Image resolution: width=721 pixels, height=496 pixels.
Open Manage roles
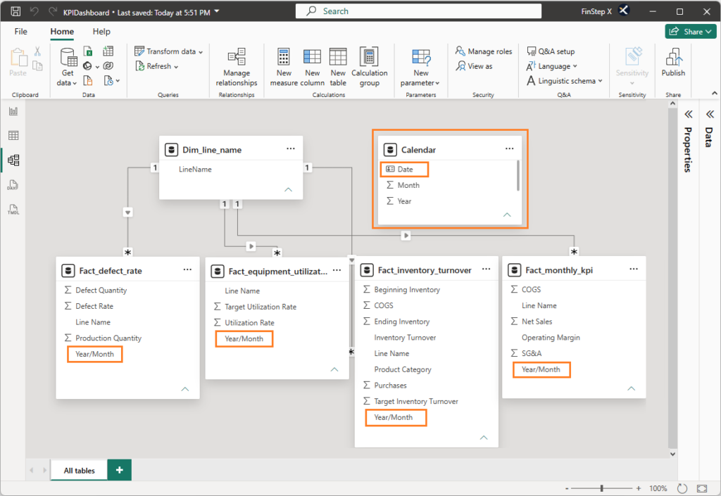pyautogui.click(x=484, y=51)
